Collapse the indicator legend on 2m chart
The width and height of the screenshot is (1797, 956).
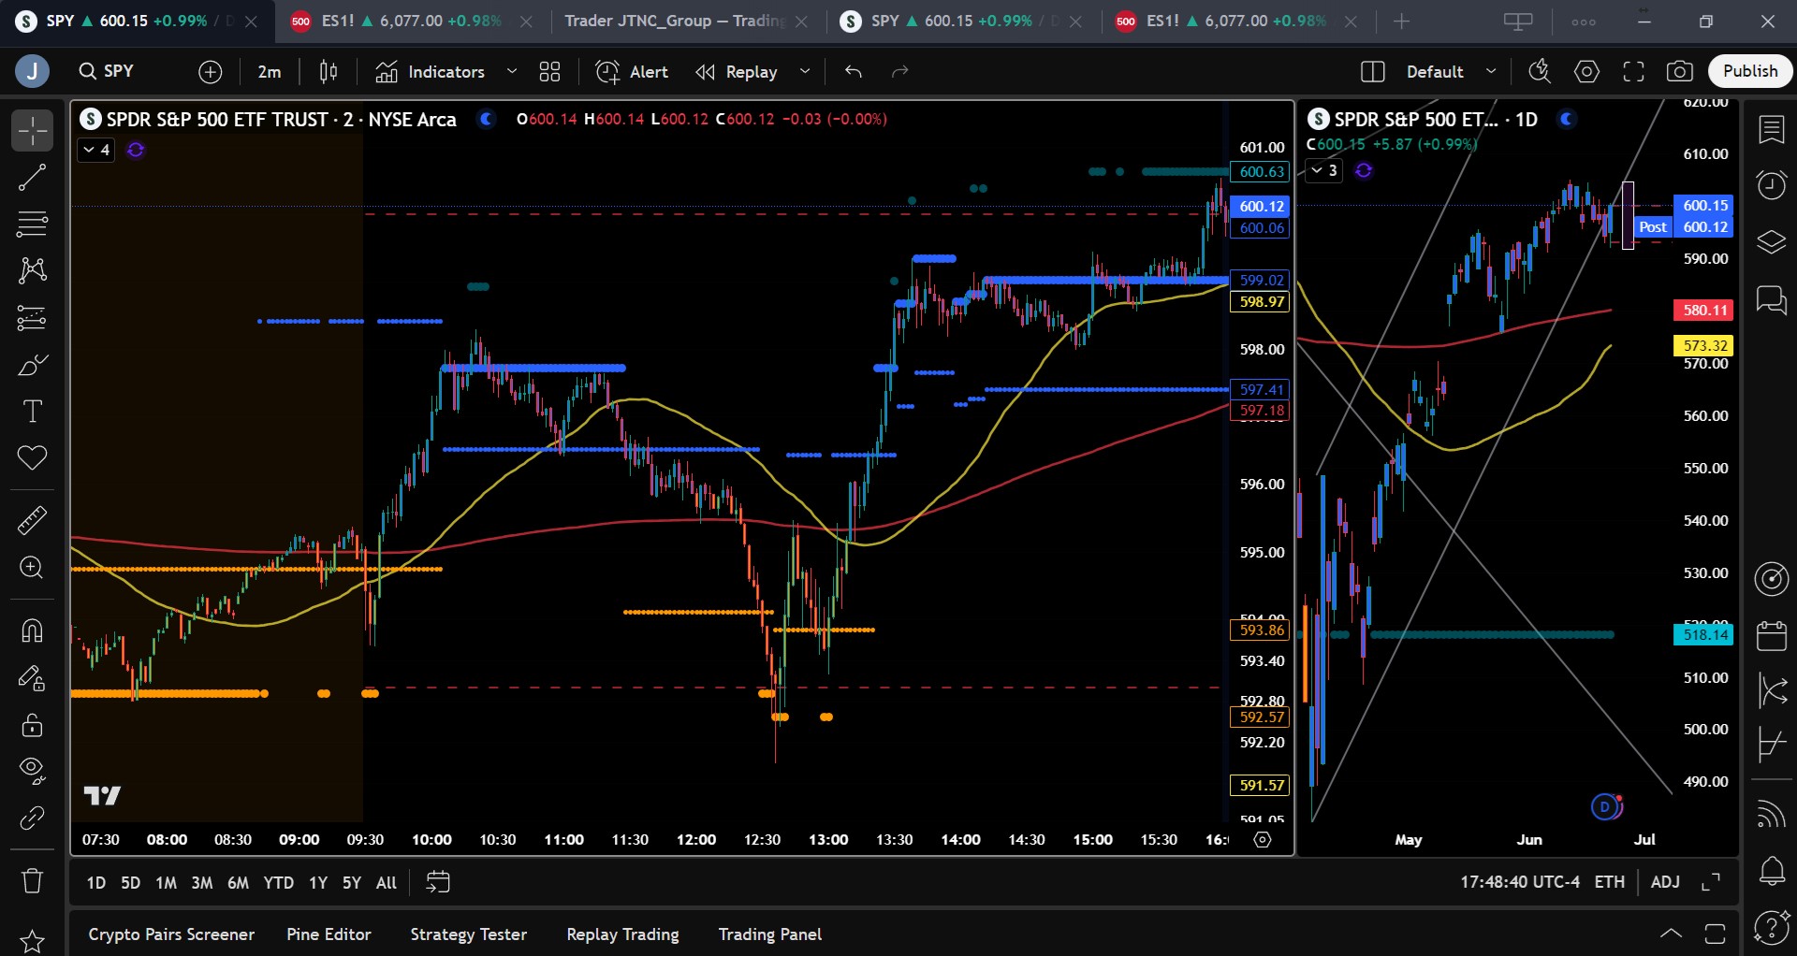tap(95, 150)
